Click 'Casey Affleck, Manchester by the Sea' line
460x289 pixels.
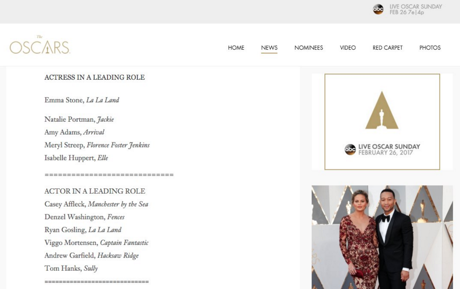pos(96,204)
